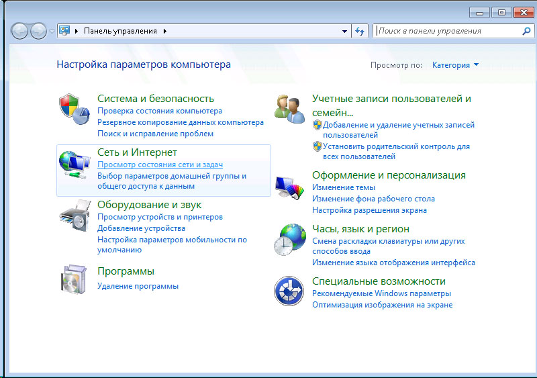The width and height of the screenshot is (537, 378).
Task: Click the Control Panel search input field
Action: (x=446, y=31)
